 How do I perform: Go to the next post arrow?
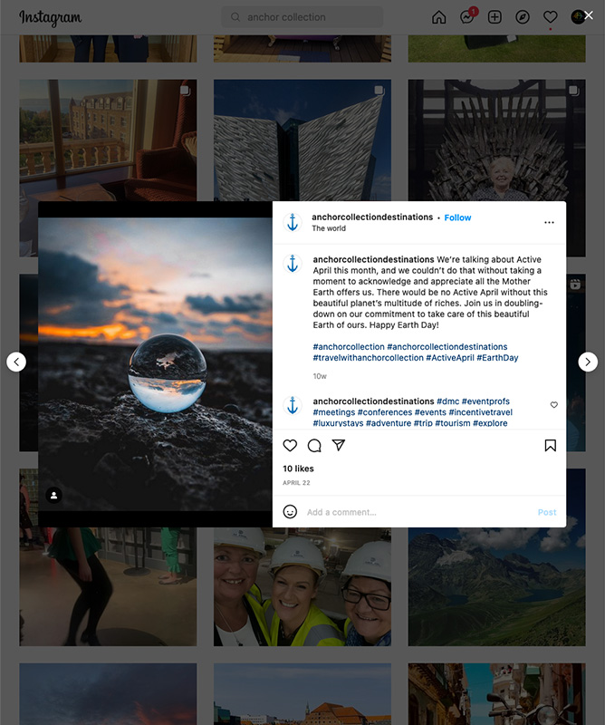pyautogui.click(x=588, y=362)
